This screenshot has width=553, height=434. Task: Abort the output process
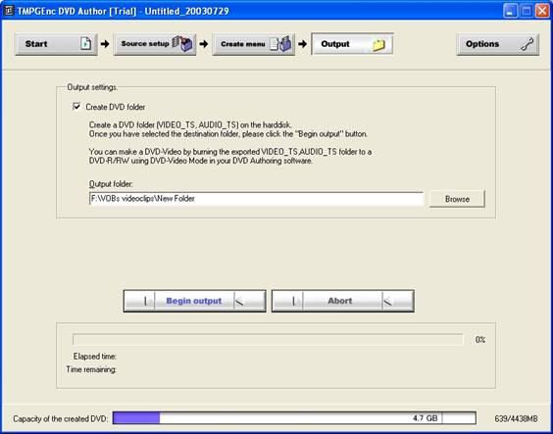[343, 301]
